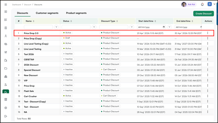The width and height of the screenshot is (218, 123).
Task: Select the Price Drop 2.0 discount name
Action: point(31,33)
